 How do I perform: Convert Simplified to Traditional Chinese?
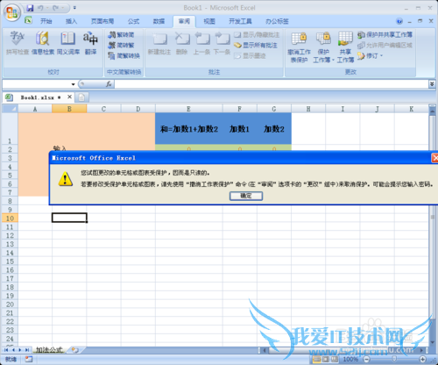(x=121, y=45)
